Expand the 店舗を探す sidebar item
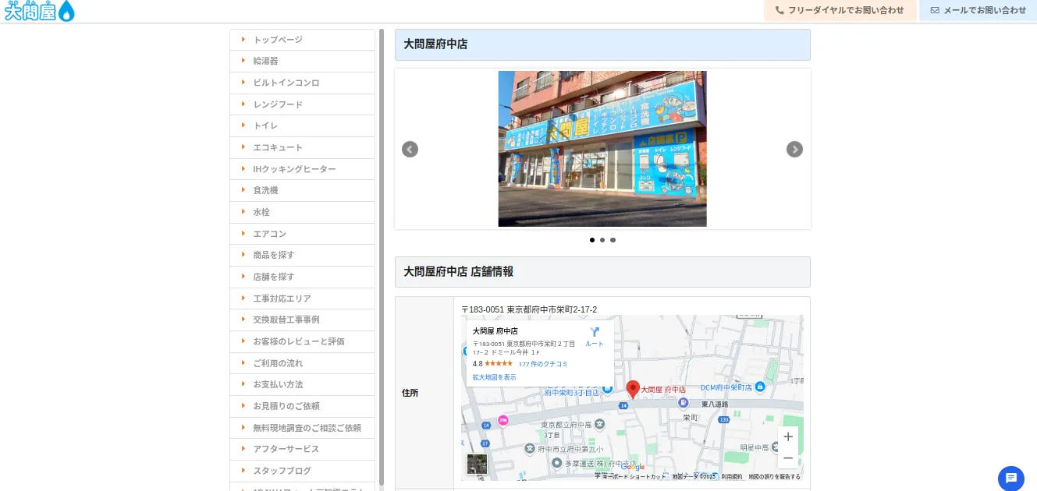1037x491 pixels. [x=274, y=277]
